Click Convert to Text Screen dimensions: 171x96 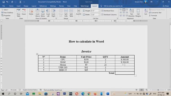click(155, 13)
